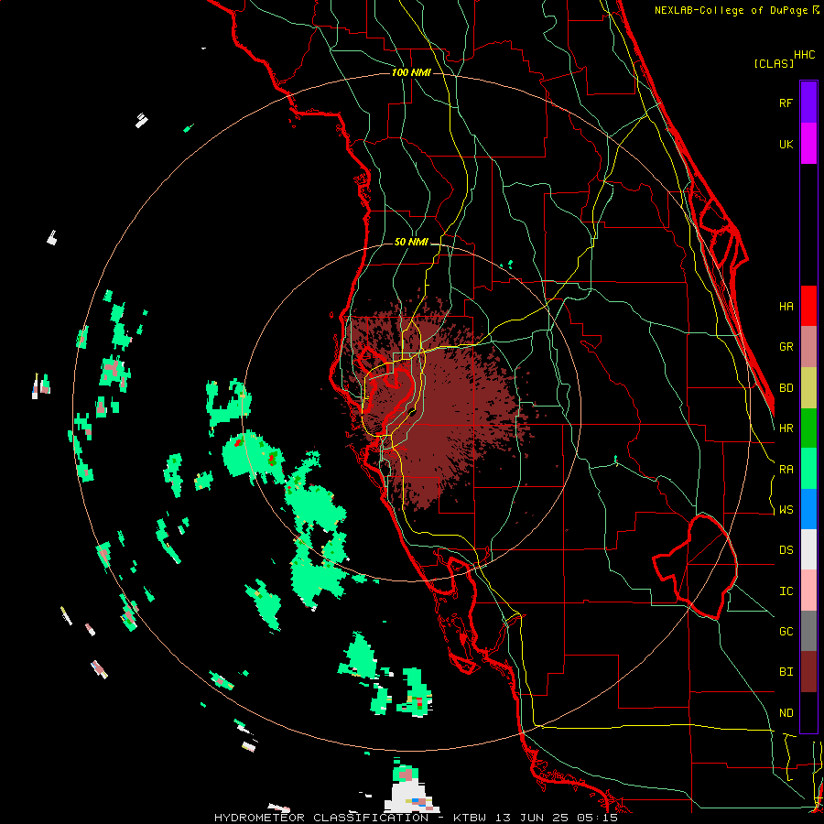Image resolution: width=824 pixels, height=824 pixels.
Task: Click the blue WS legend swatch
Action: pyautogui.click(x=808, y=509)
